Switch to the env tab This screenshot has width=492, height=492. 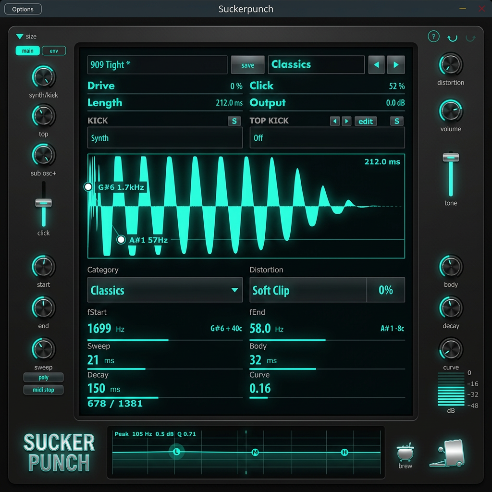tap(54, 51)
